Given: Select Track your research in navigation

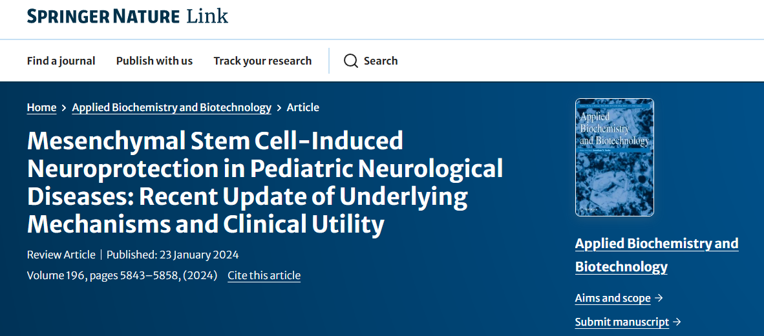Looking at the screenshot, I should point(262,61).
